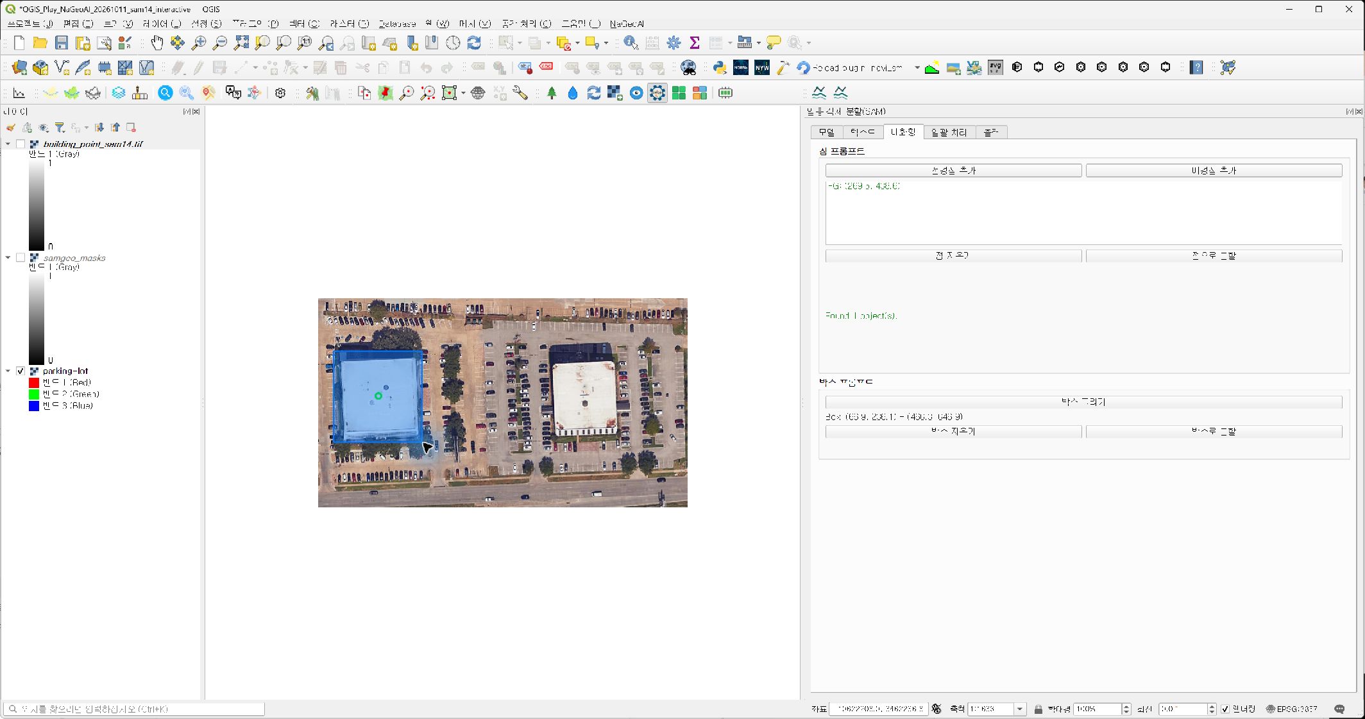This screenshot has width=1365, height=719.
Task: Save the project with the floppy disk icon
Action: (62, 43)
